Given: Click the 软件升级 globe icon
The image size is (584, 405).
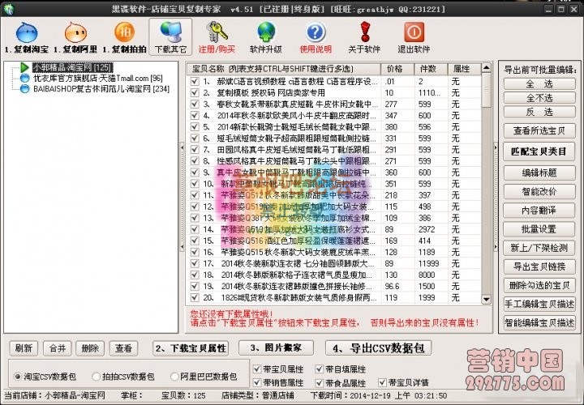Looking at the screenshot, I should [x=266, y=32].
